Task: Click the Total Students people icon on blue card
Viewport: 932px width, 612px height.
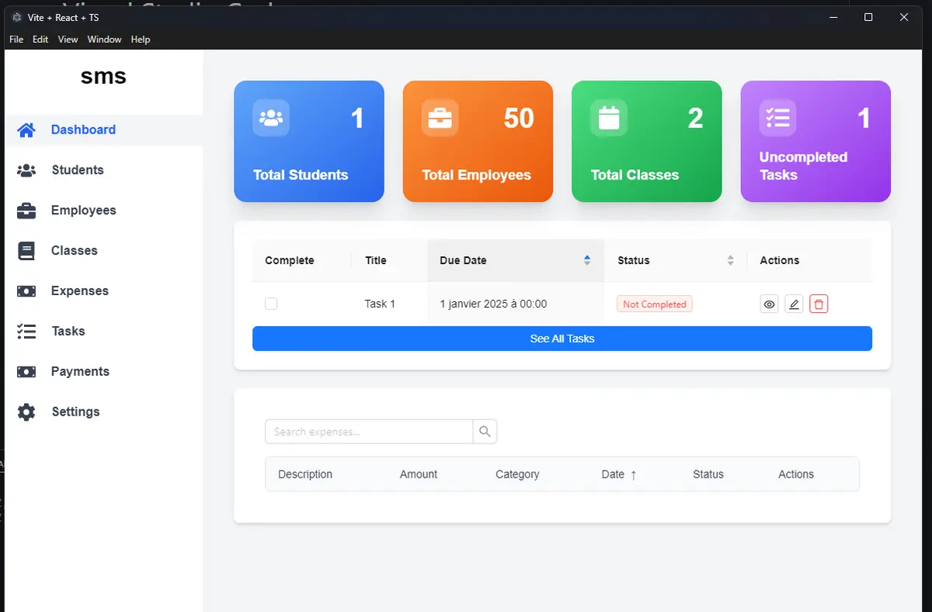Action: coord(270,117)
